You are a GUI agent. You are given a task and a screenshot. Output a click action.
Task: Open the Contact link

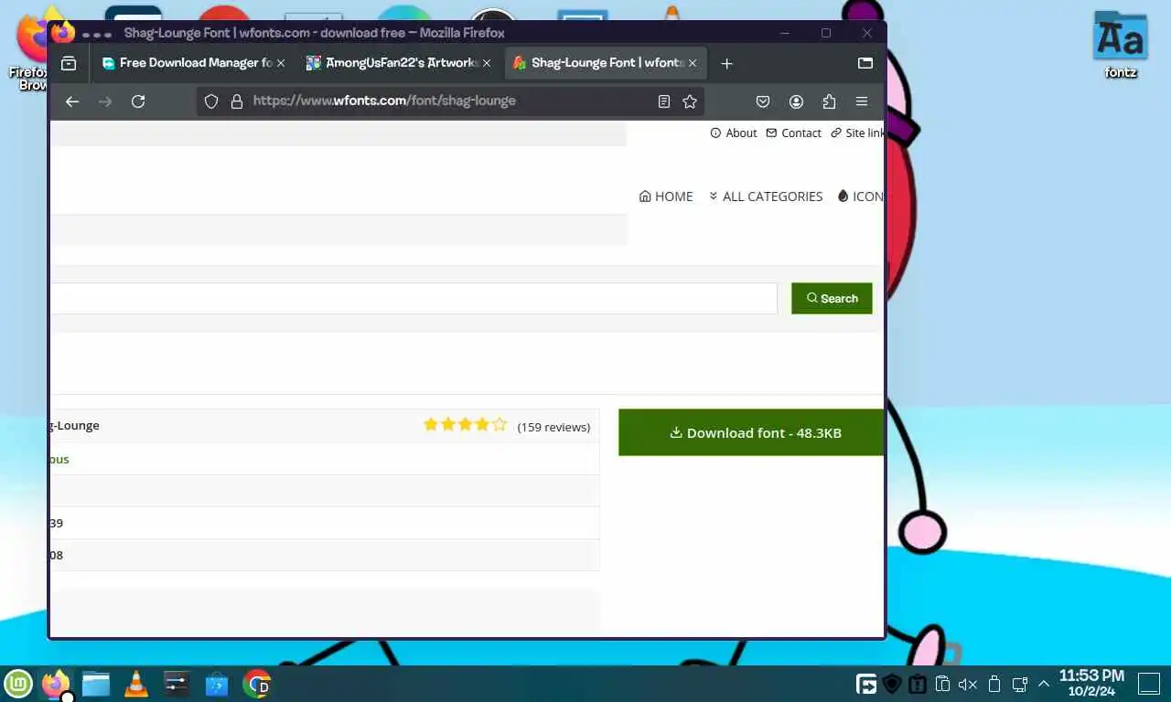[794, 133]
